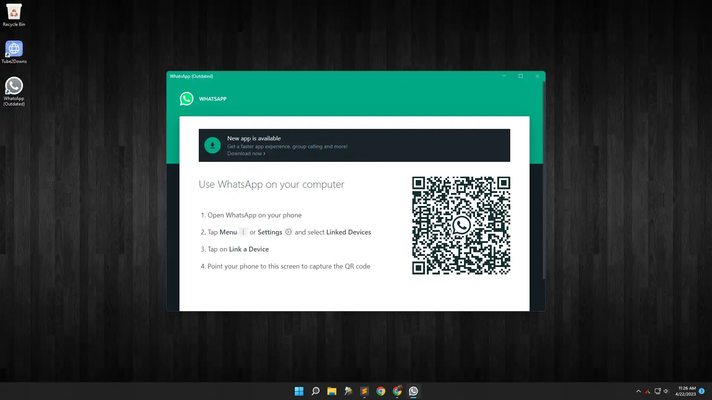Viewport: 712px width, 400px height.
Task: Click the Settings gear icon in step 2
Action: pos(289,232)
